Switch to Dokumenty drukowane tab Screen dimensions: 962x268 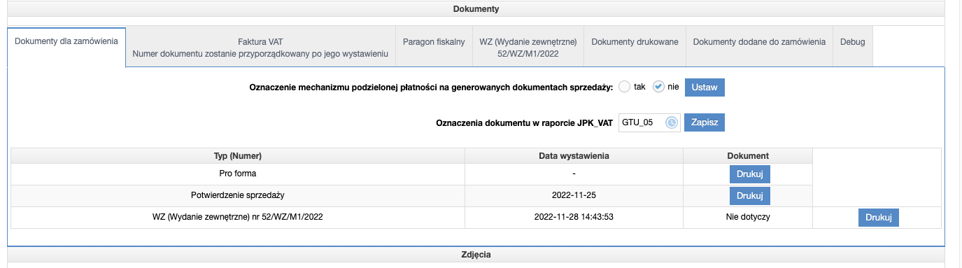(635, 48)
